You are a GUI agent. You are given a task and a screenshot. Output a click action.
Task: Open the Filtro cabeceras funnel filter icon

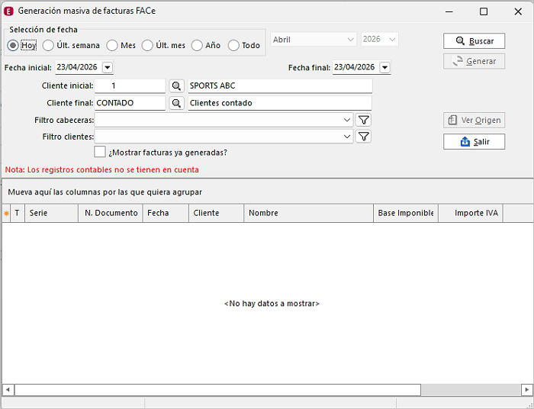363,120
